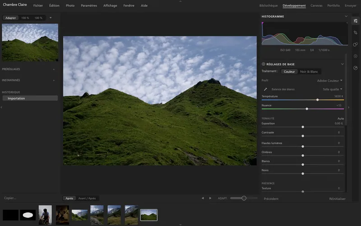Expand the Instantanés section
Viewport: 361px width, 226px height.
(x=11, y=80)
